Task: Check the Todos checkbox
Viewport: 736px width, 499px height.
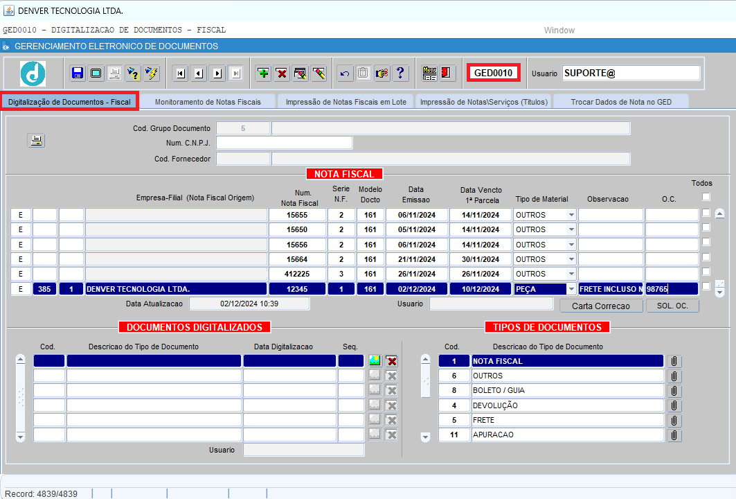Action: pos(706,196)
